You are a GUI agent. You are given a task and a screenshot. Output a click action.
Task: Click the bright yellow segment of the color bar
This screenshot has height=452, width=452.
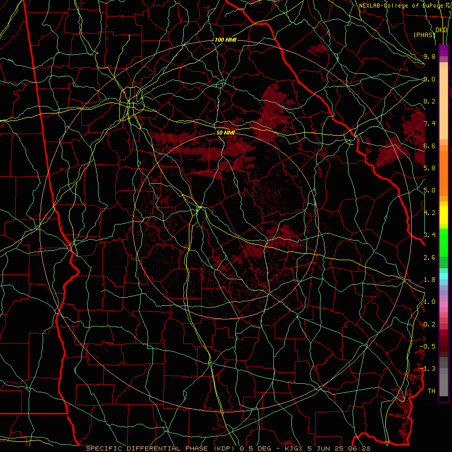click(x=443, y=215)
